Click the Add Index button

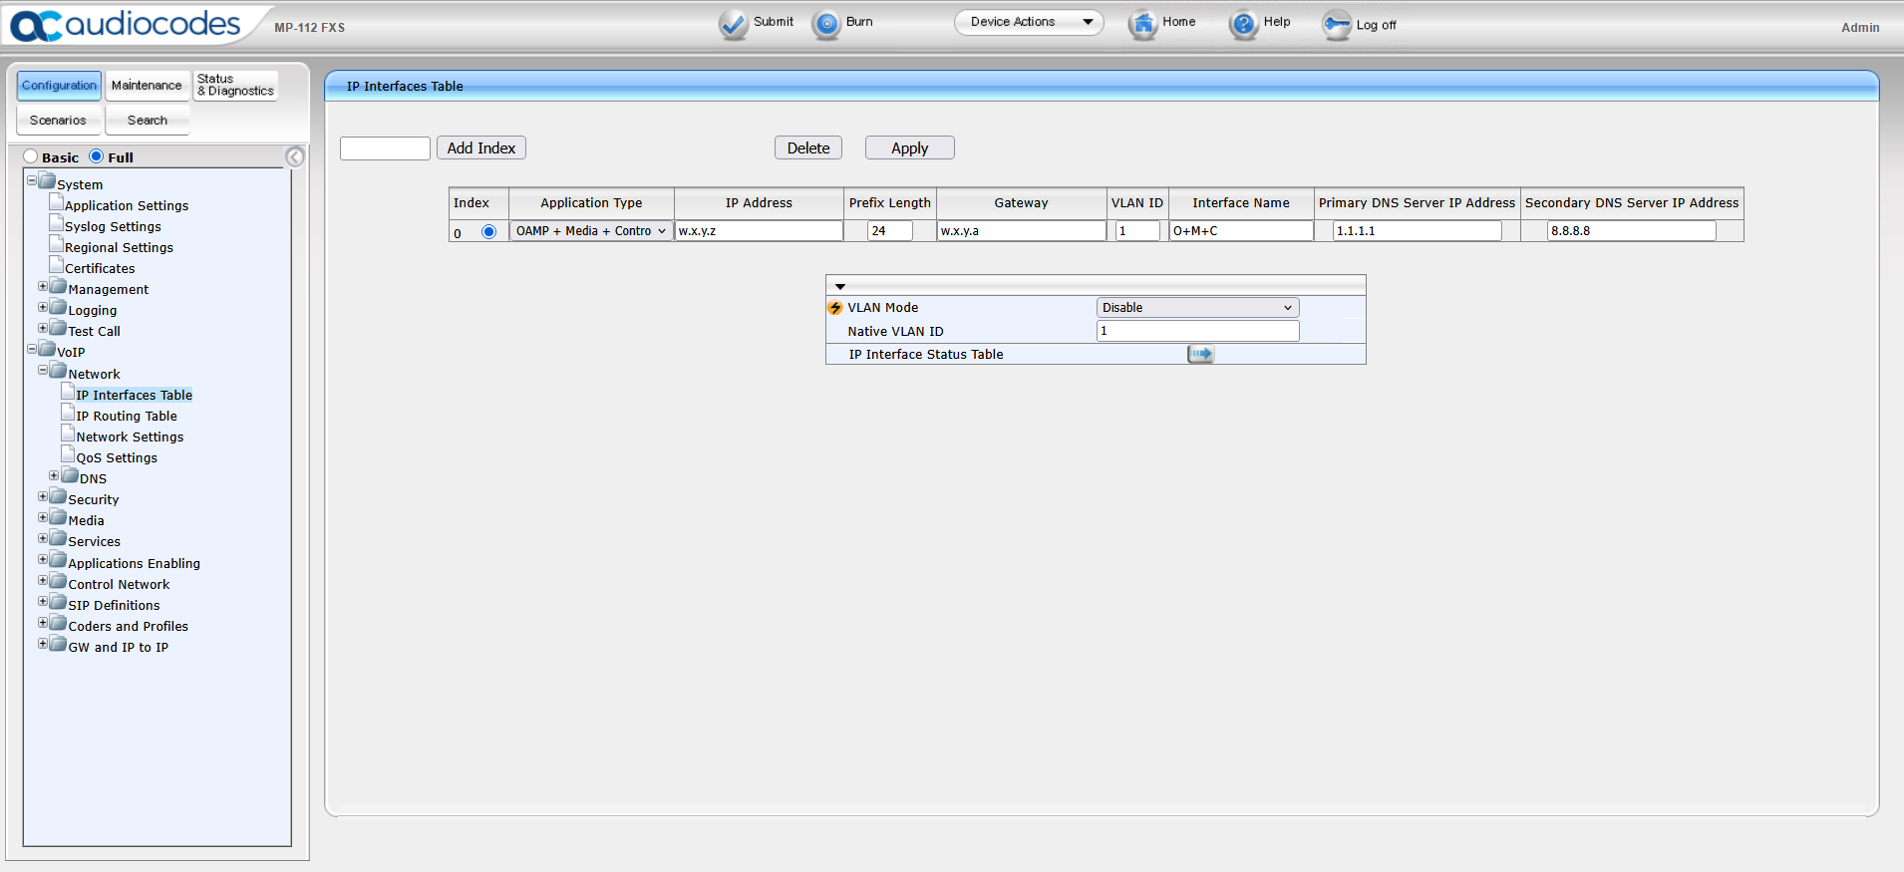[481, 148]
